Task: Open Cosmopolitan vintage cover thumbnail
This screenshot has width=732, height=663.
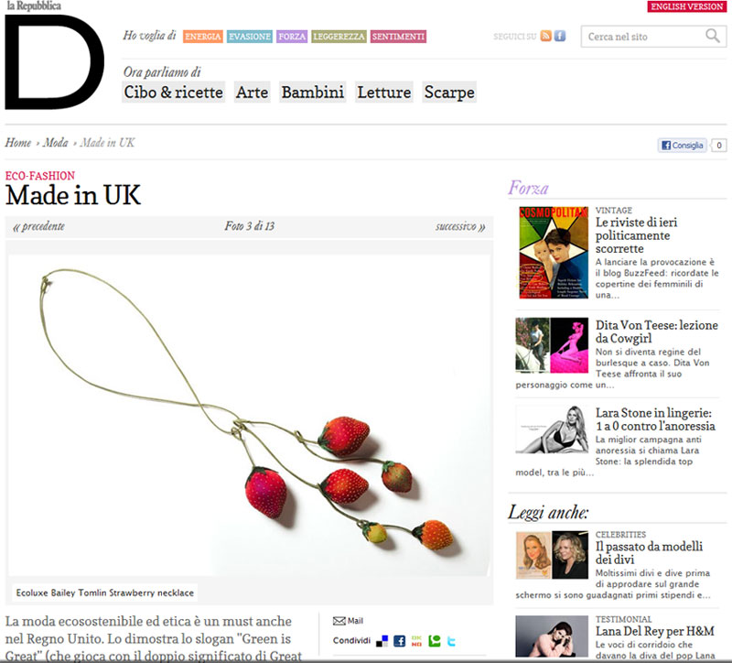Action: click(x=554, y=253)
